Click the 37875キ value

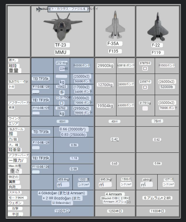coord(145,63)
